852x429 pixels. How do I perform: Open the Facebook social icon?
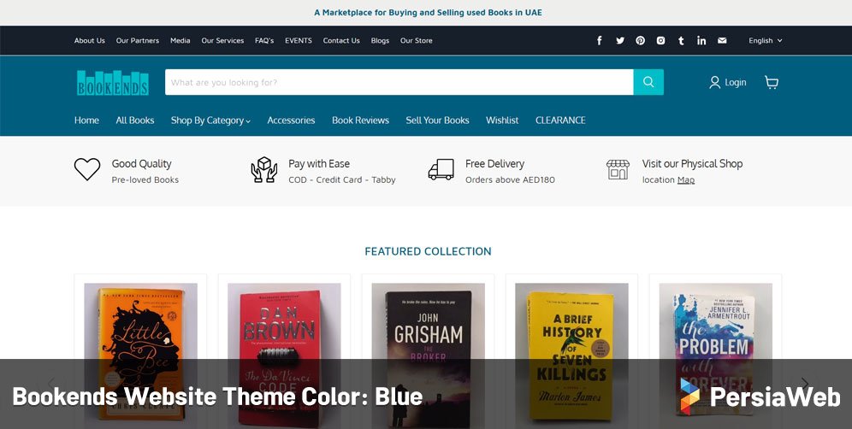click(x=600, y=41)
